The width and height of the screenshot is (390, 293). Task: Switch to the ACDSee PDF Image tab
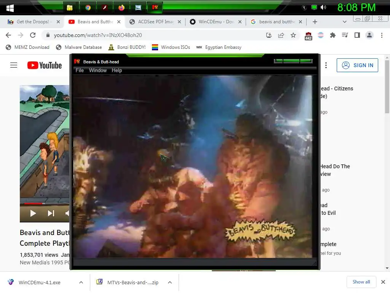point(156,22)
